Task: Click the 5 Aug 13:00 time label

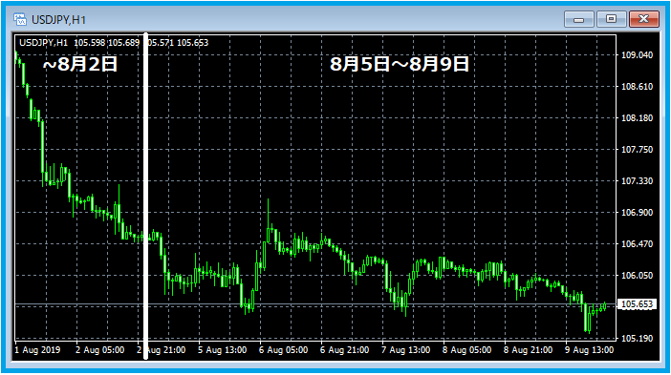Action: click(x=222, y=350)
